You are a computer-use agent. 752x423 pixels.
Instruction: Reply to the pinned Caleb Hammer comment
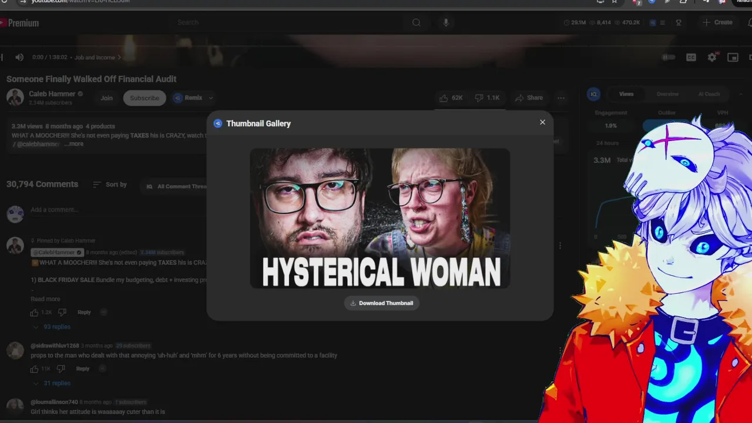click(84, 313)
